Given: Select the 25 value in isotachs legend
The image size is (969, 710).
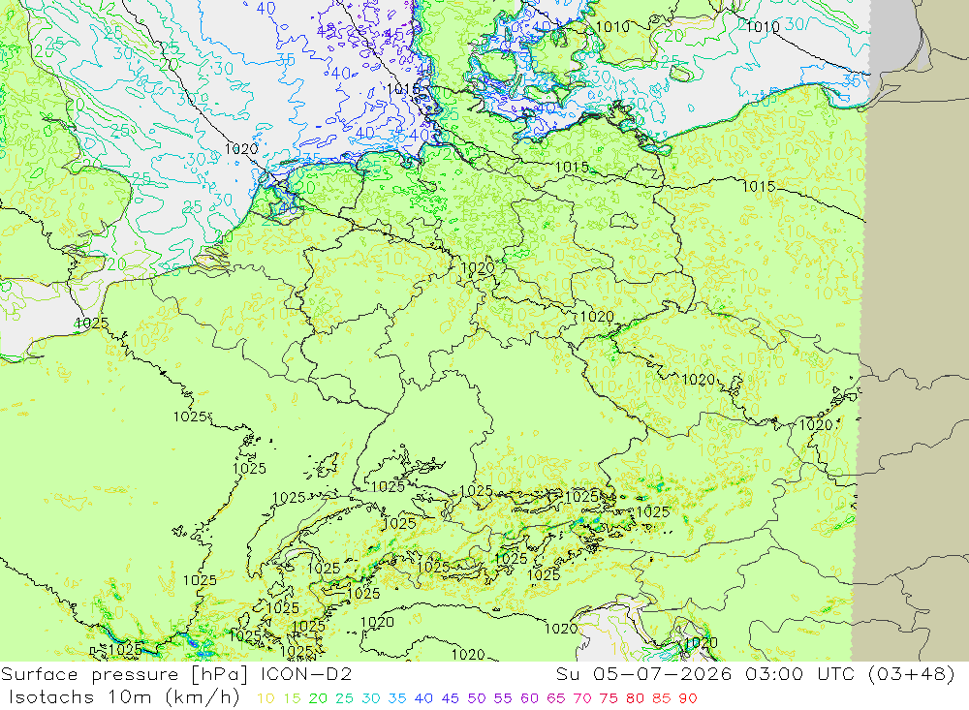Looking at the screenshot, I should (x=345, y=698).
